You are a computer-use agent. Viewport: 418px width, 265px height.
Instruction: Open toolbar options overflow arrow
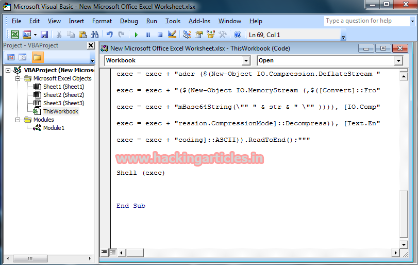pyautogui.click(x=344, y=38)
